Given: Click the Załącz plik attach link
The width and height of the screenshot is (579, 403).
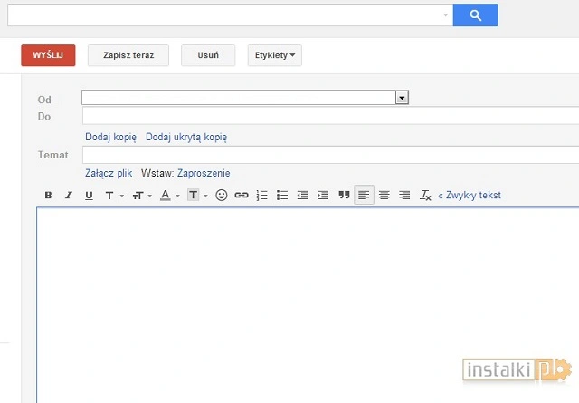Looking at the screenshot, I should pos(109,173).
